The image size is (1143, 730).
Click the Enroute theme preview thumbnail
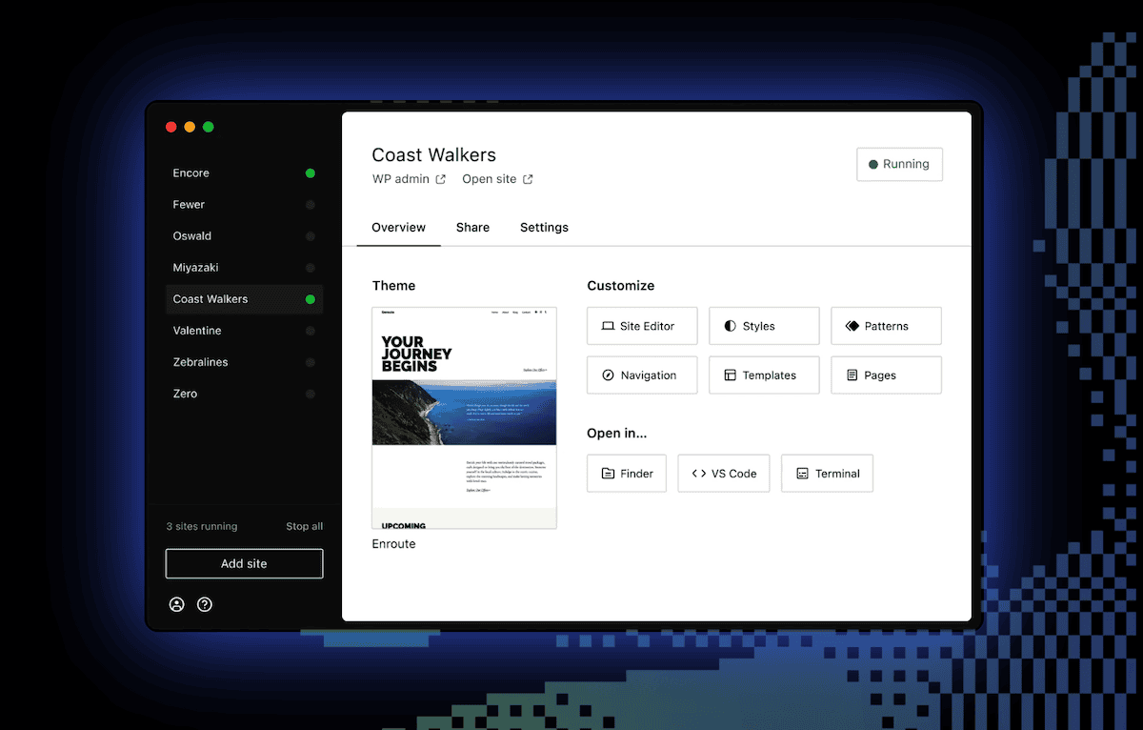[464, 417]
